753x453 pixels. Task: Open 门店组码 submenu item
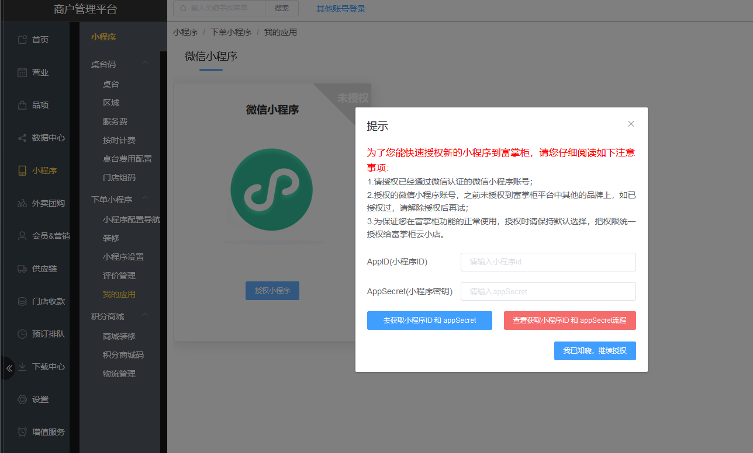[x=119, y=177]
